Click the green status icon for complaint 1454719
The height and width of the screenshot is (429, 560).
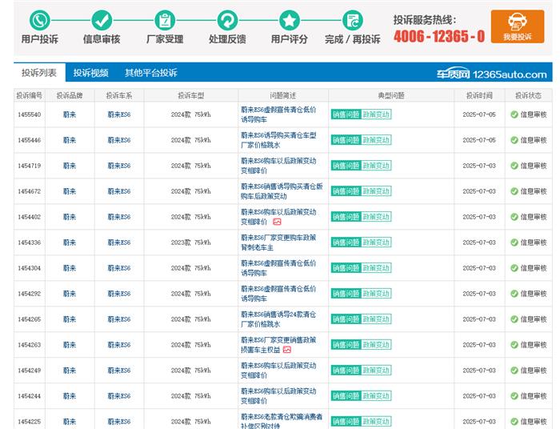pos(514,166)
